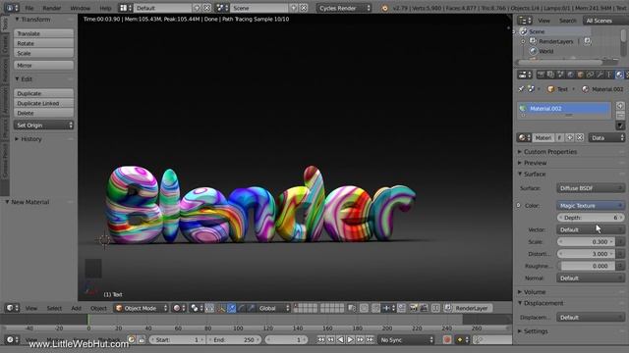
Task: Open the Material properties tab icon
Action: point(619,75)
